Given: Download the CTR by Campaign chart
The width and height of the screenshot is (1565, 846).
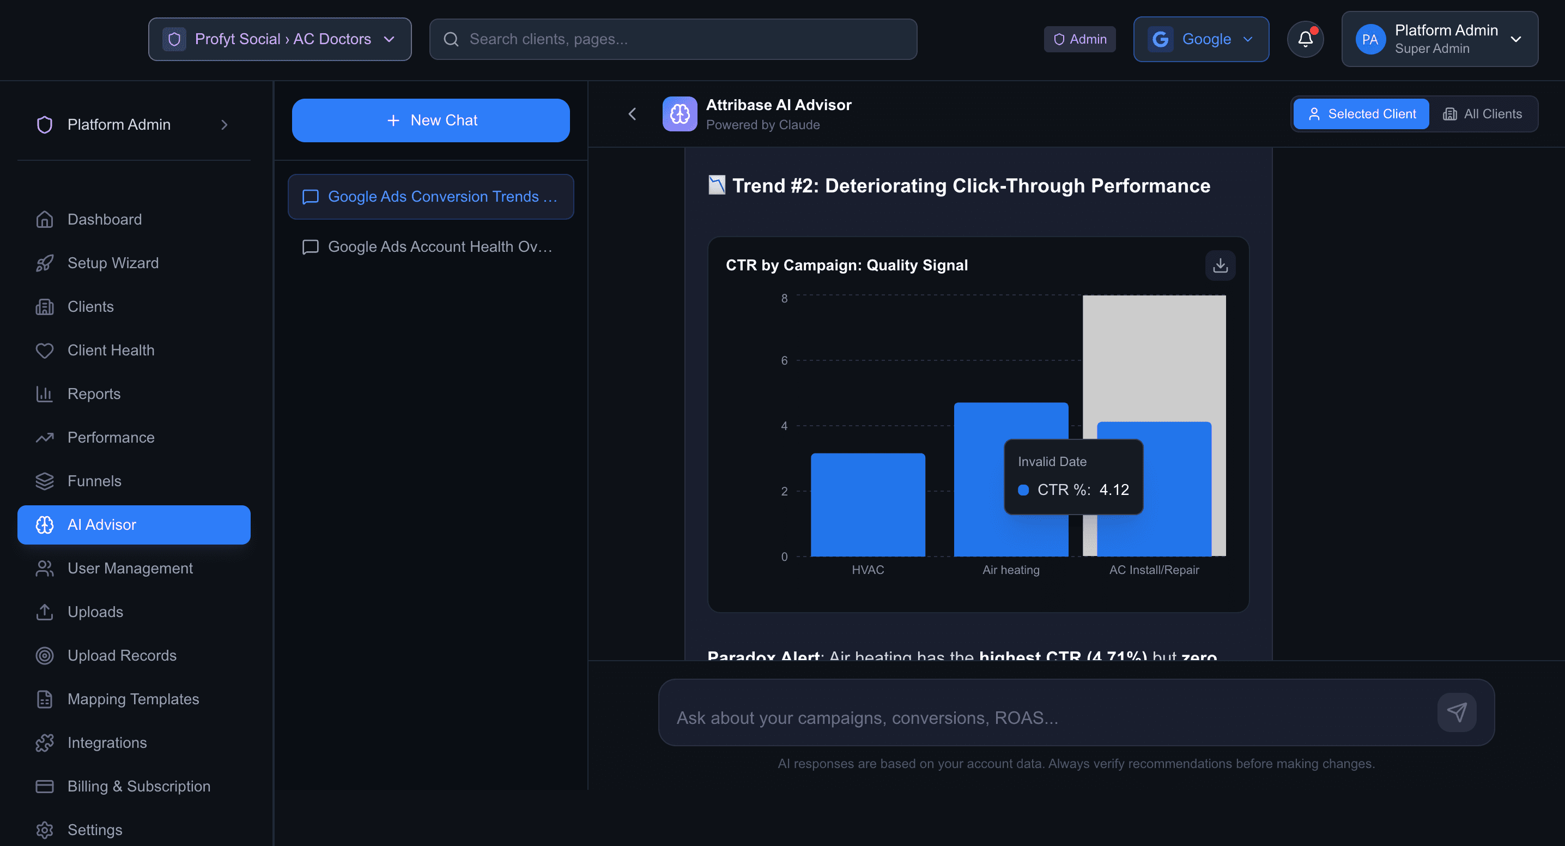Looking at the screenshot, I should pyautogui.click(x=1220, y=265).
